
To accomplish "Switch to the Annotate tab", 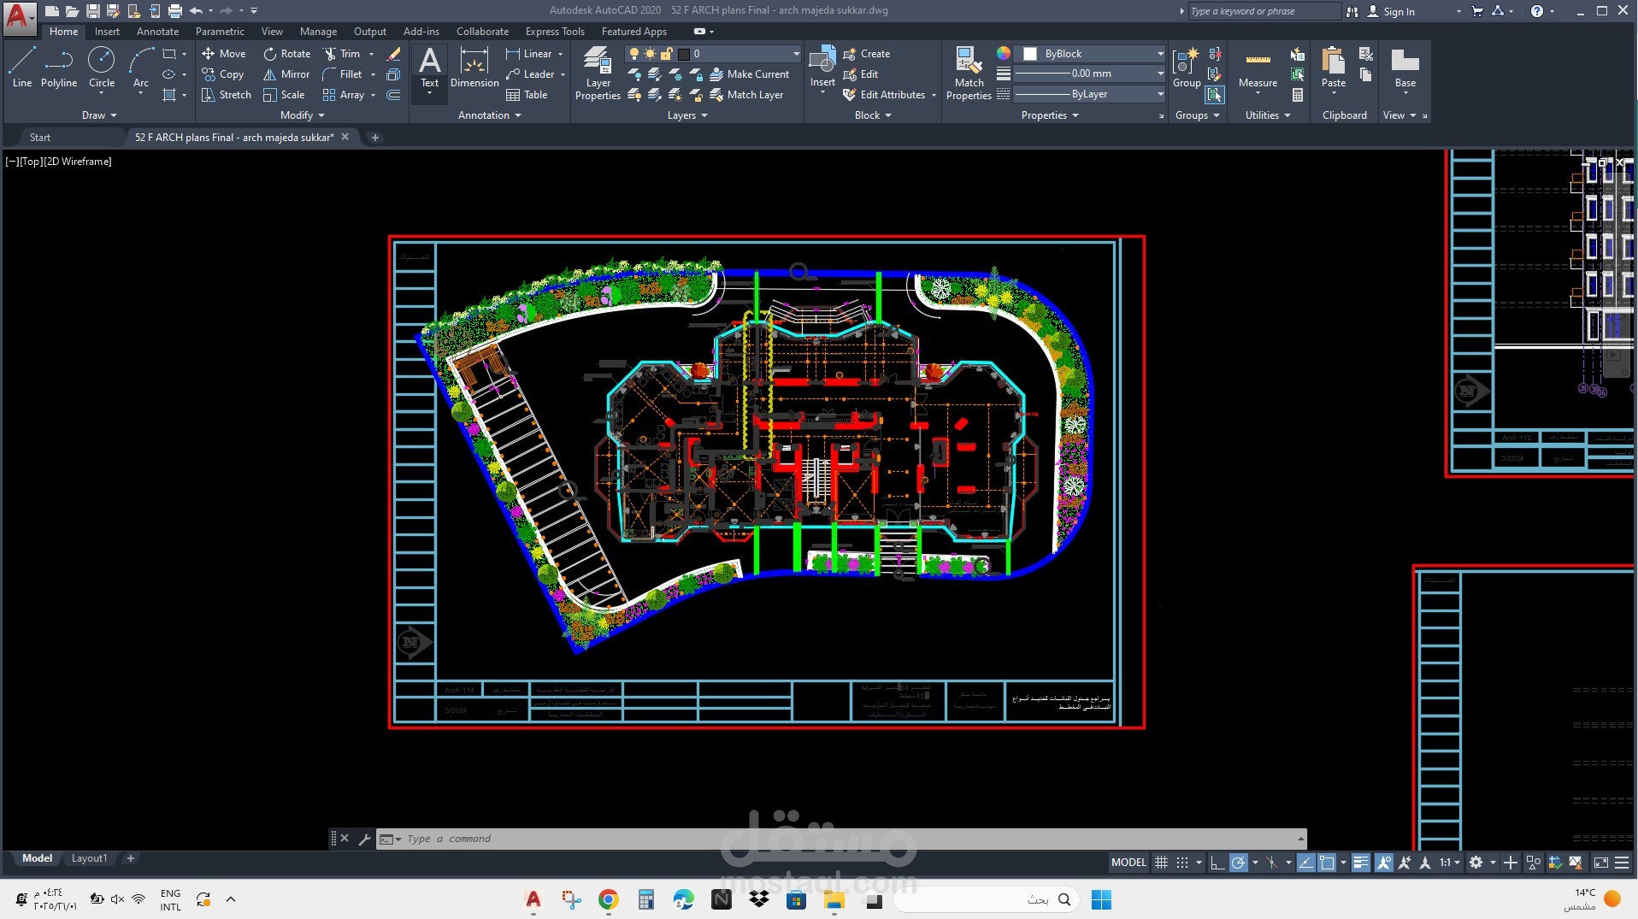I will (x=157, y=32).
